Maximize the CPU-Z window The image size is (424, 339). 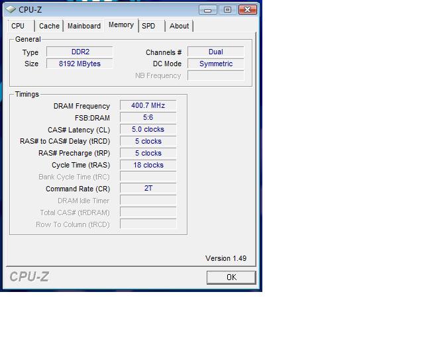coord(227,10)
